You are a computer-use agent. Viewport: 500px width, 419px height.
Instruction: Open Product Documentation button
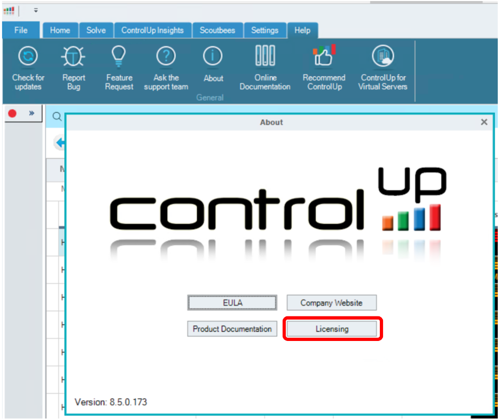pos(232,329)
